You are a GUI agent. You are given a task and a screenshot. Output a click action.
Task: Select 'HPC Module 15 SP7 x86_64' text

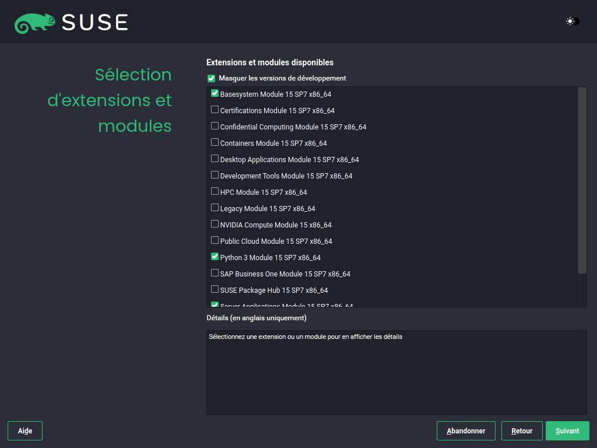point(264,192)
